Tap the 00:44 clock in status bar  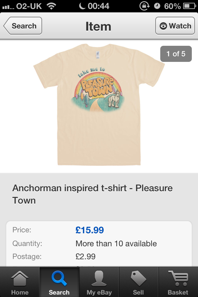(98, 6)
